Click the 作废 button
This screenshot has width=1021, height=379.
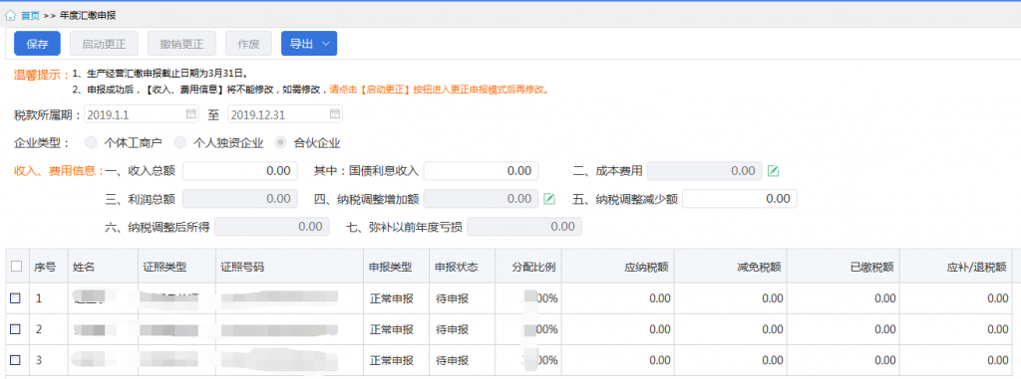click(x=248, y=44)
